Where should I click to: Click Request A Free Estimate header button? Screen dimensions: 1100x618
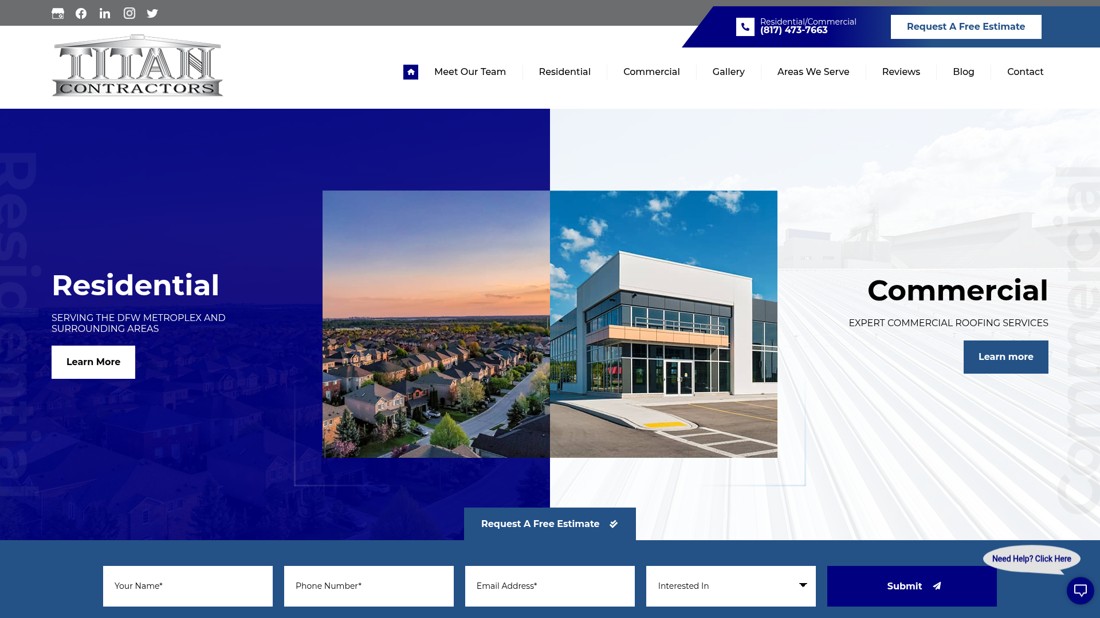tap(965, 27)
